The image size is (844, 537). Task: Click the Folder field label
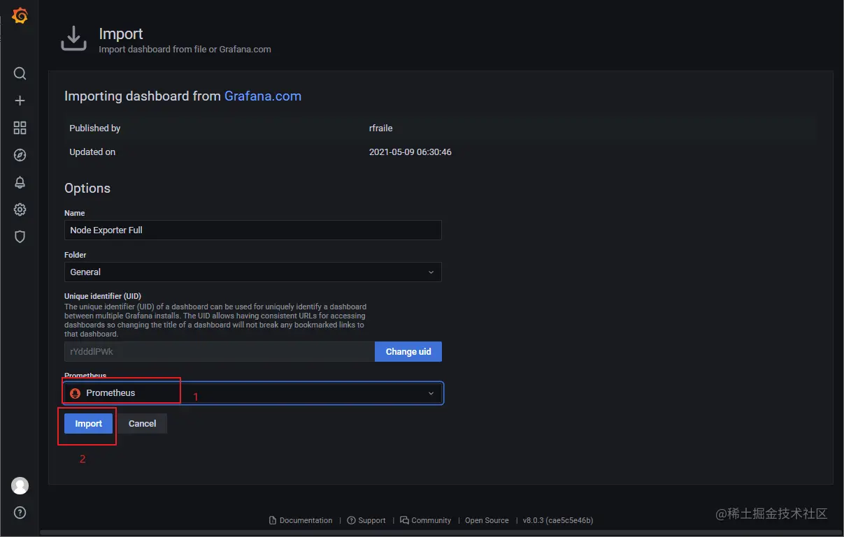coord(76,255)
